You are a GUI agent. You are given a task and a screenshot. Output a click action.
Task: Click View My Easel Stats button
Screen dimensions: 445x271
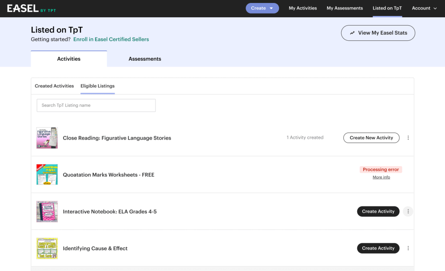(378, 33)
